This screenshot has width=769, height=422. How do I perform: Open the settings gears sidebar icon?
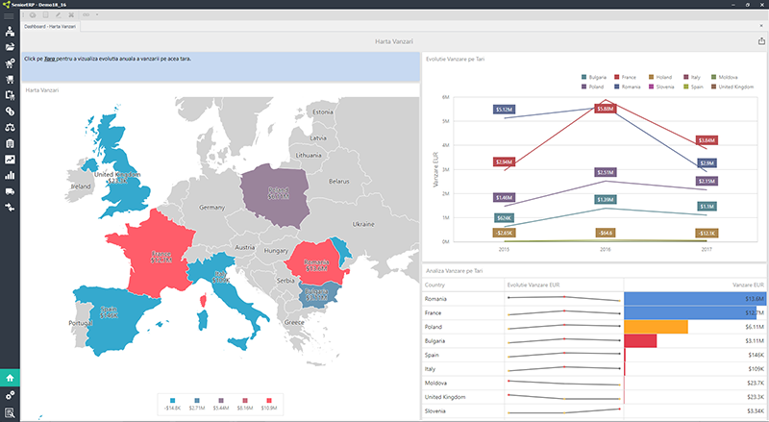coord(10,395)
